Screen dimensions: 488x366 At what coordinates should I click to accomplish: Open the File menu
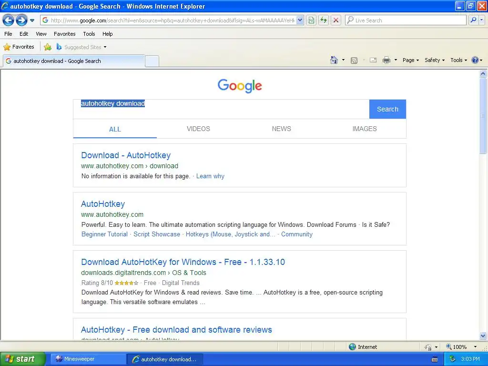(x=9, y=34)
